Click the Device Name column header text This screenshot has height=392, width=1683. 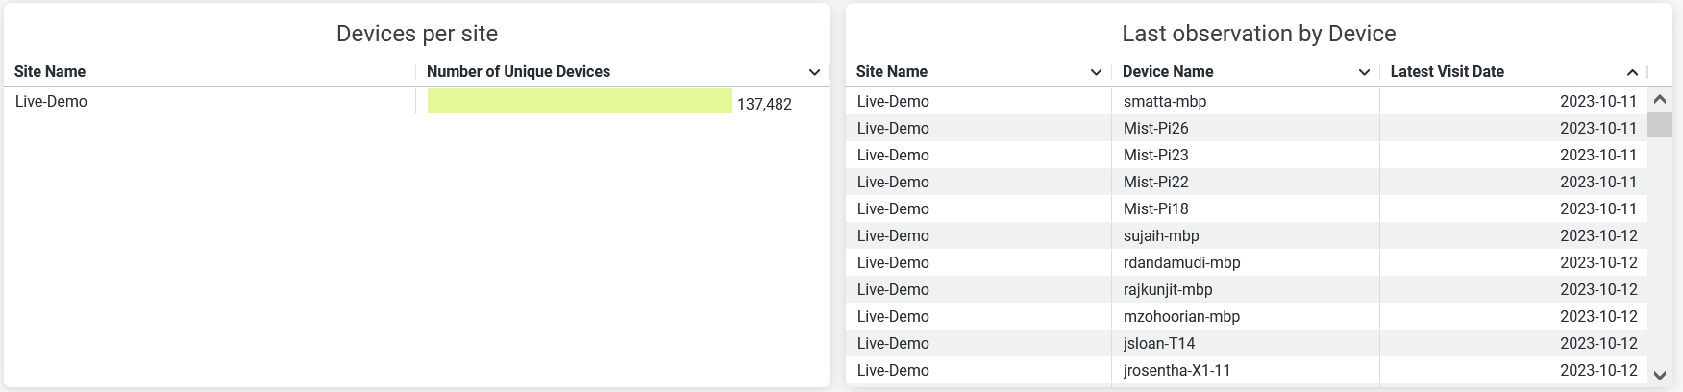(1168, 71)
